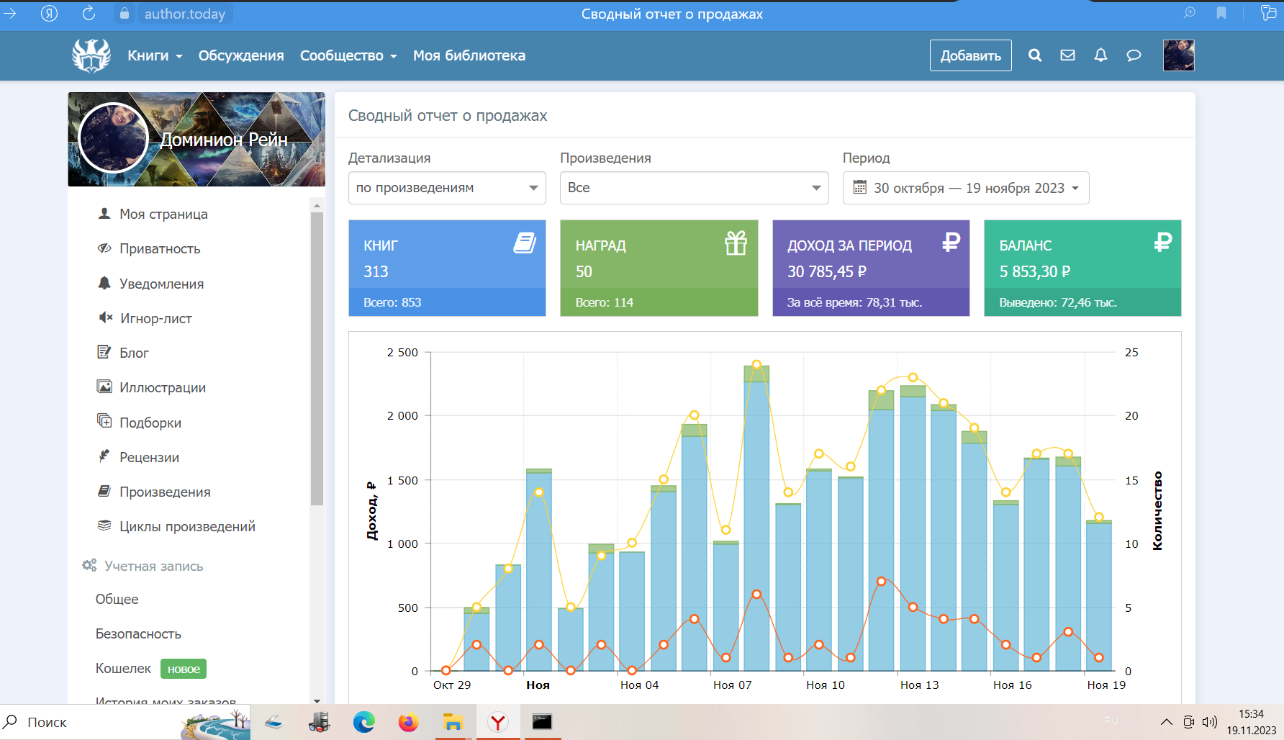The image size is (1284, 740).
Task: Bookmark the page in browser title bar
Action: [x=1221, y=13]
